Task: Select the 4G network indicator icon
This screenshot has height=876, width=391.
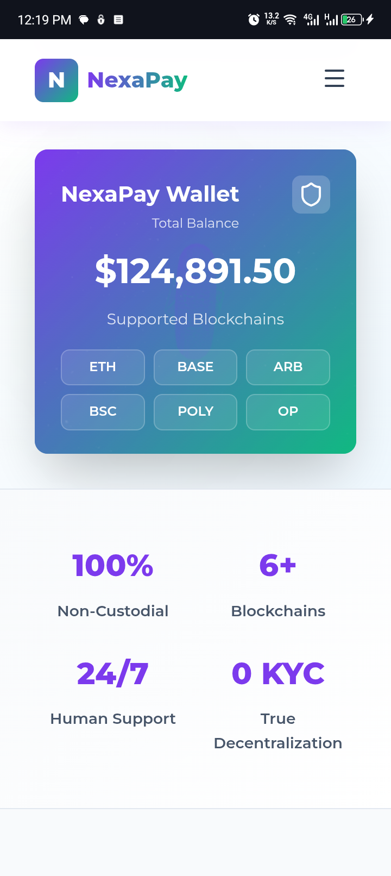Action: tap(311, 20)
